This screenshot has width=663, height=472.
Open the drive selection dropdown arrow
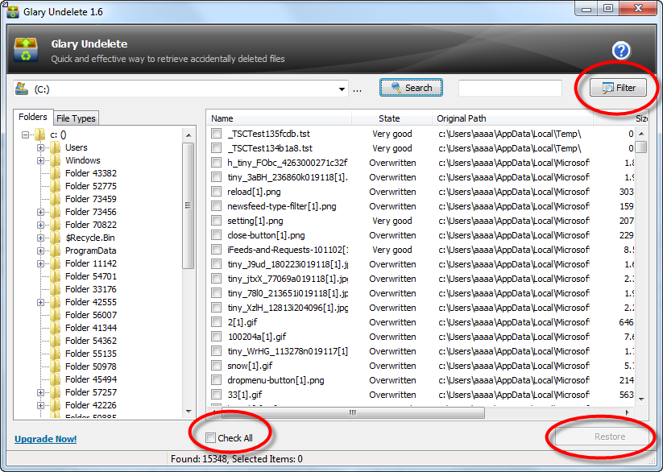click(342, 89)
